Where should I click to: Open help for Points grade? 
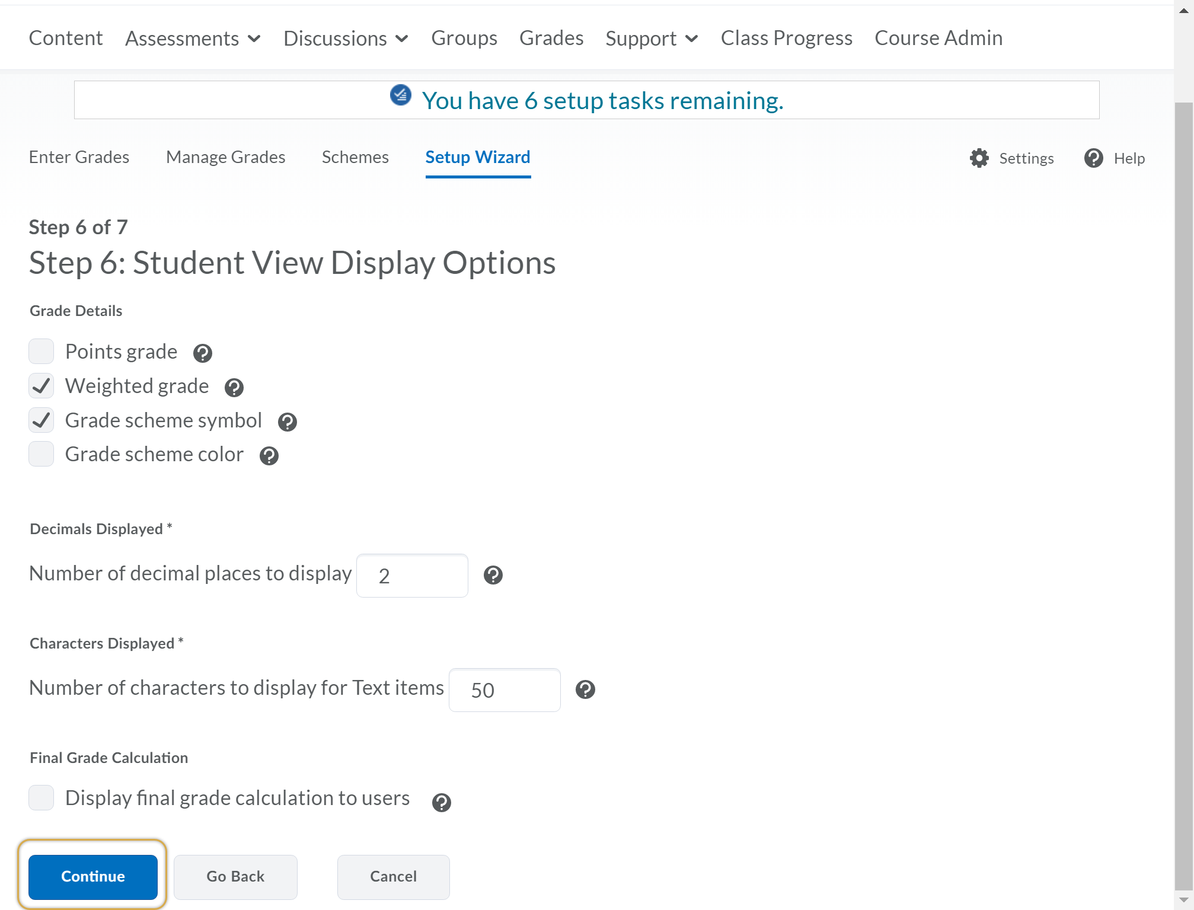coord(203,353)
